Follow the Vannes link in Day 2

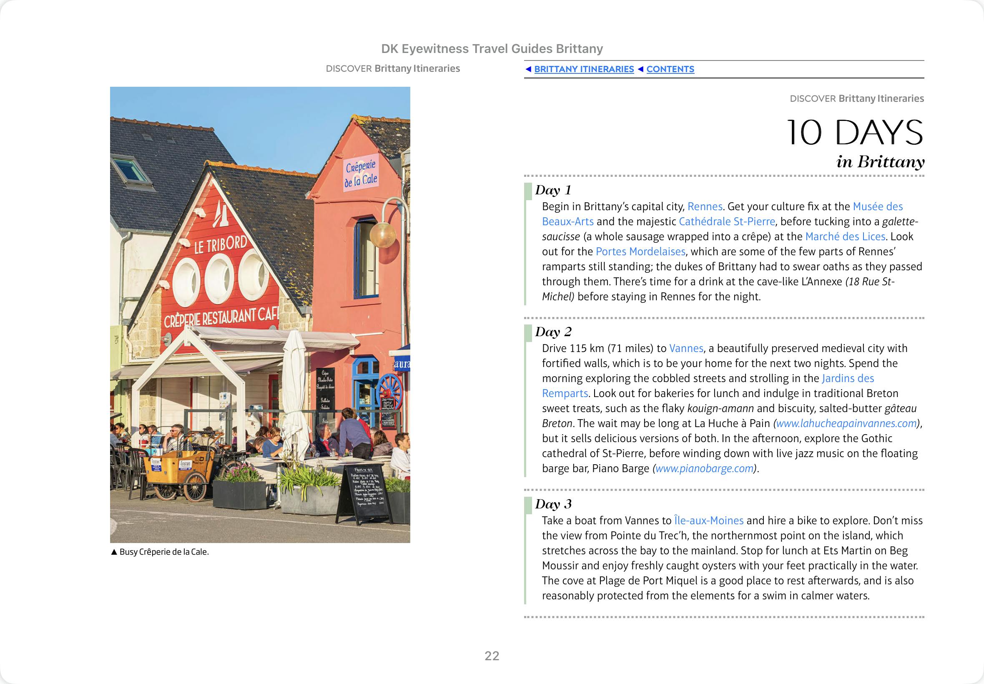[686, 348]
